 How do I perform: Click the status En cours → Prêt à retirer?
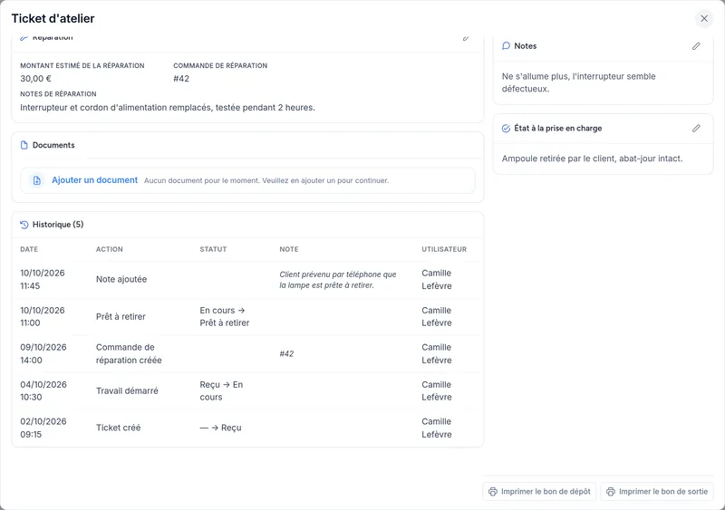point(225,317)
